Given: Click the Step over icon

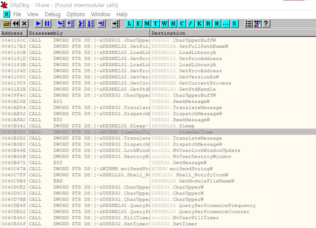Looking at the screenshot, I should 70,24.
